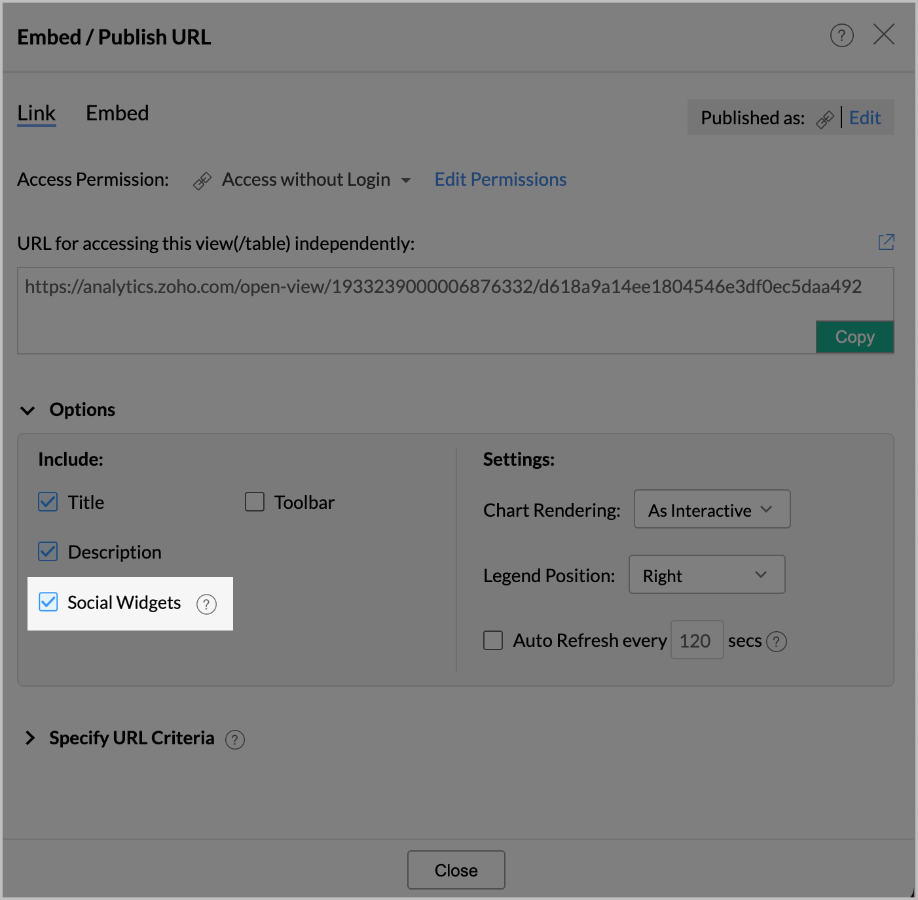Switch to the Embed tab

[117, 113]
